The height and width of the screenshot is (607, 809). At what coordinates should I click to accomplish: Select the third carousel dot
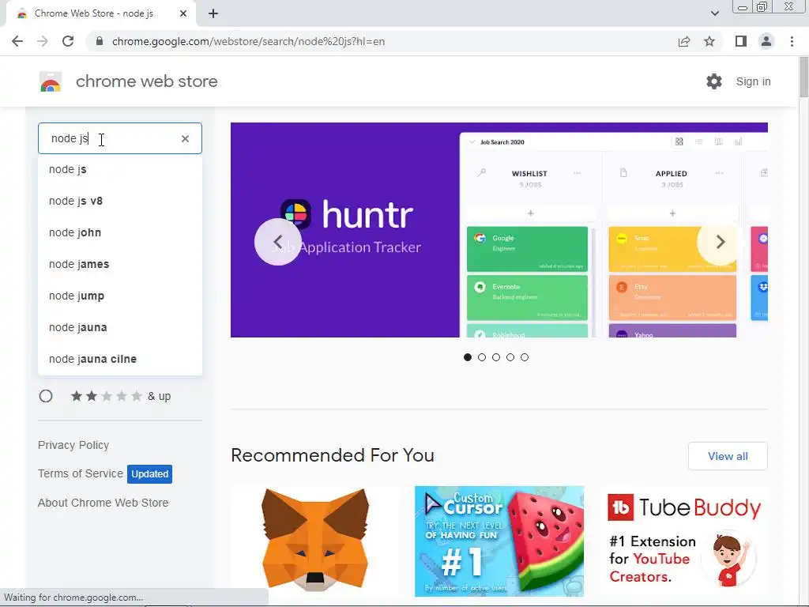(x=496, y=357)
